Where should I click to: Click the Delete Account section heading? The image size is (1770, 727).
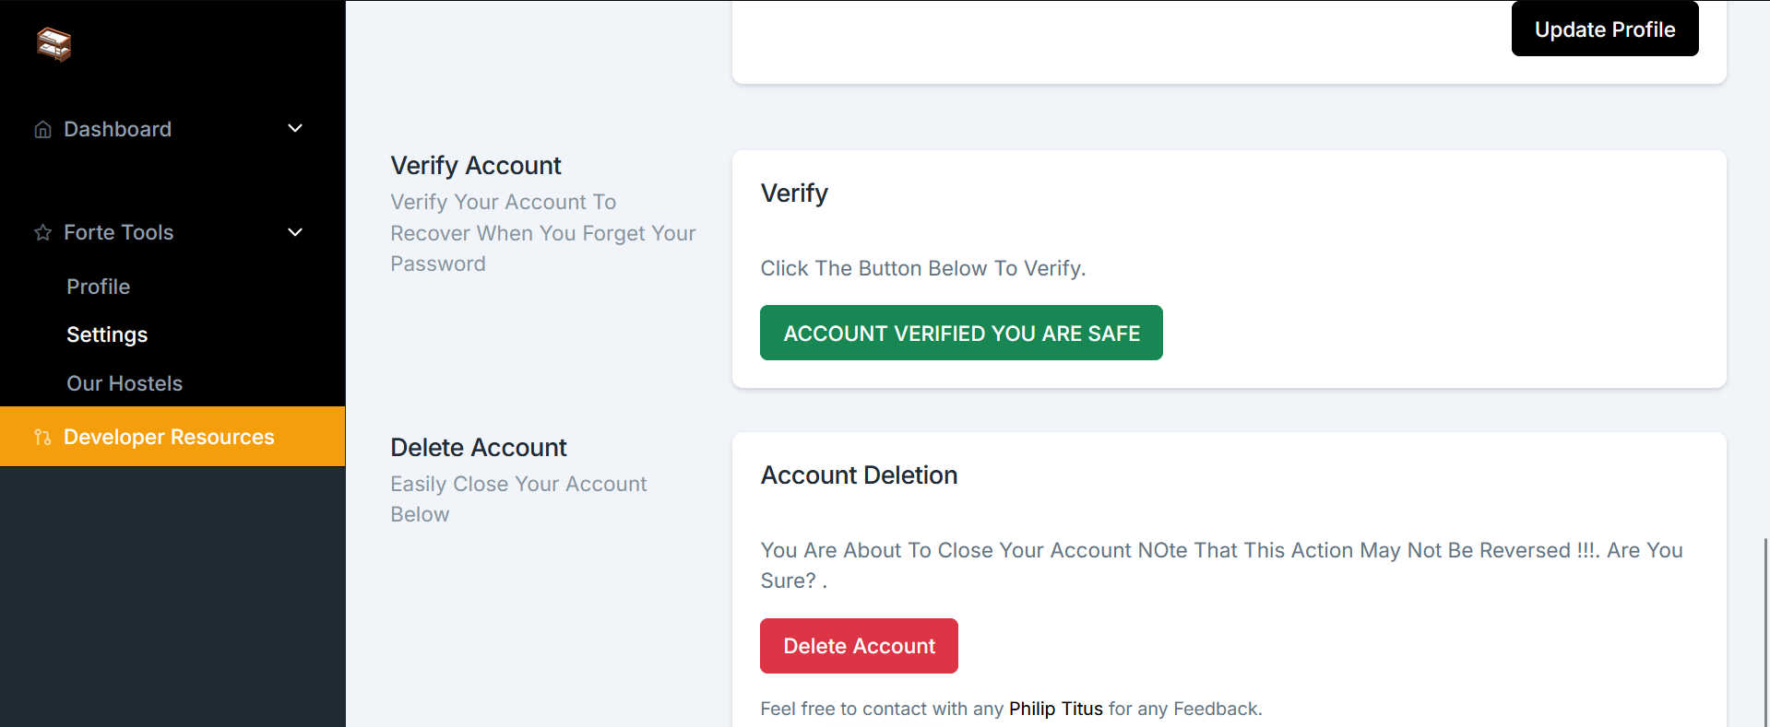click(479, 448)
